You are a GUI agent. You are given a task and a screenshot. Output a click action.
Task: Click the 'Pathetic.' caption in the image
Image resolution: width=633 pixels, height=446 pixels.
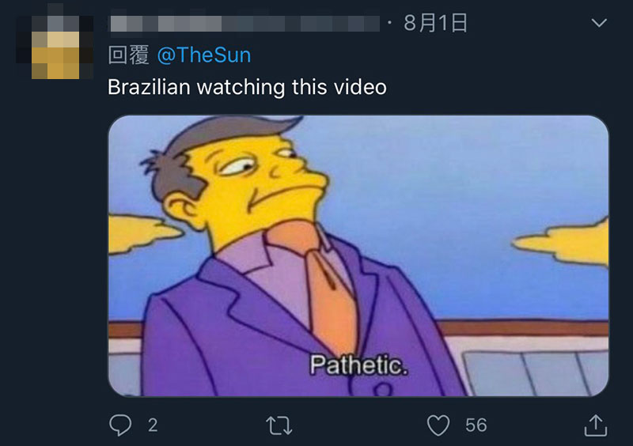359,365
